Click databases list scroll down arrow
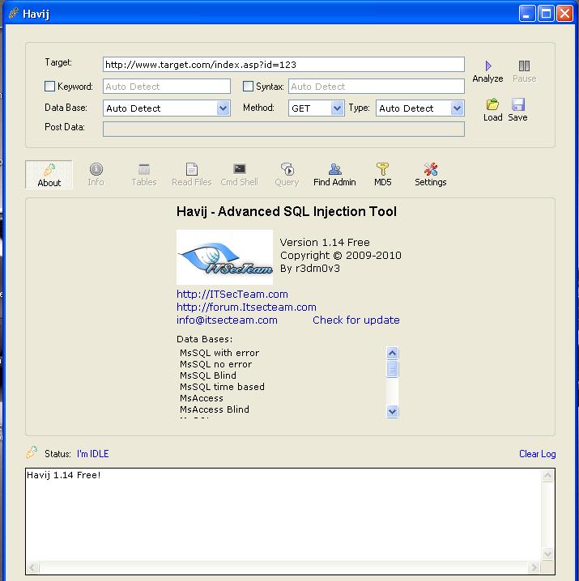579x581 pixels. tap(393, 411)
